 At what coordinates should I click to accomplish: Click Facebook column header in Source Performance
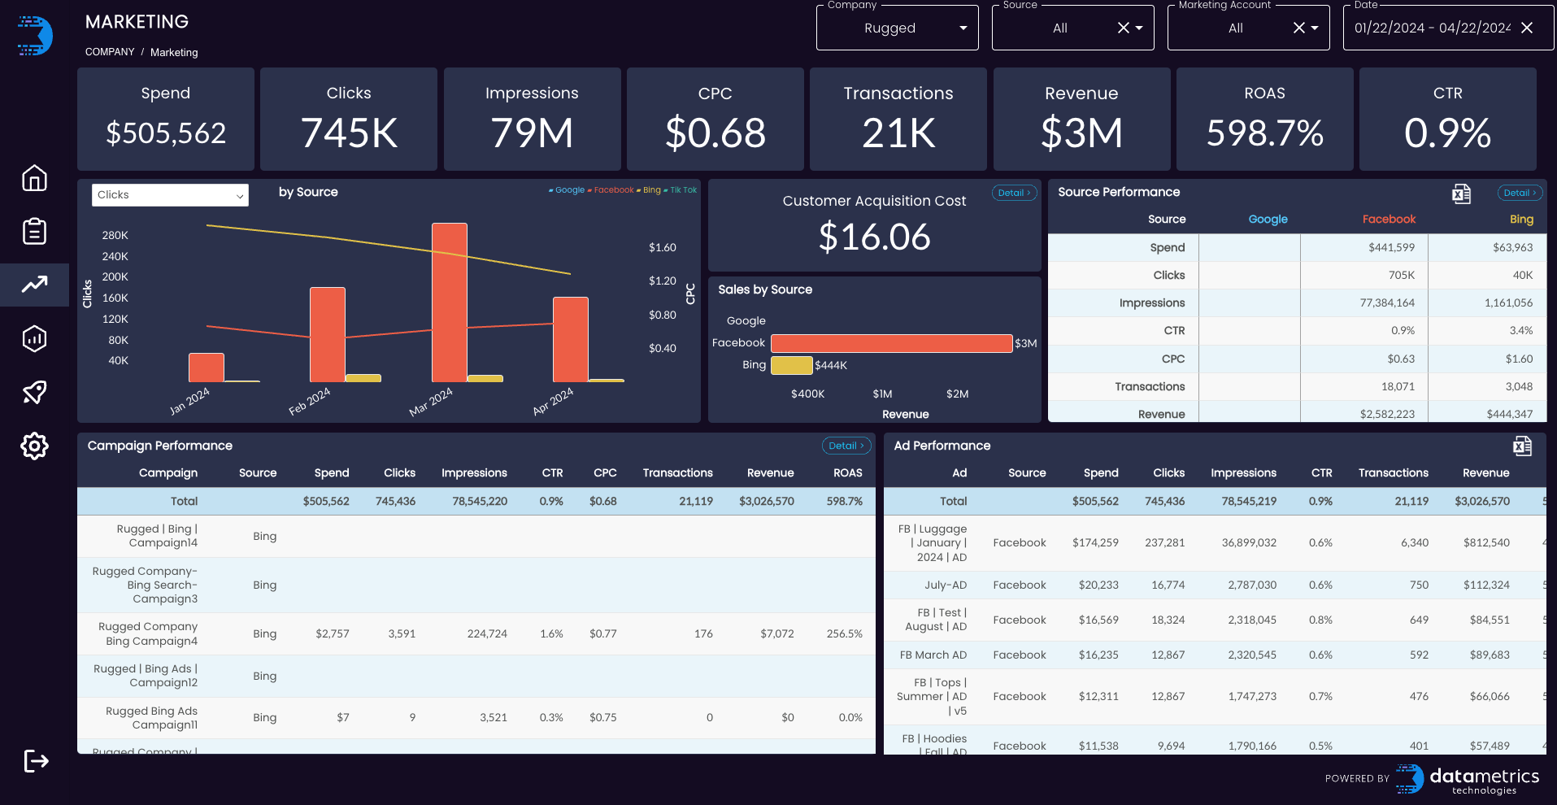(x=1389, y=220)
